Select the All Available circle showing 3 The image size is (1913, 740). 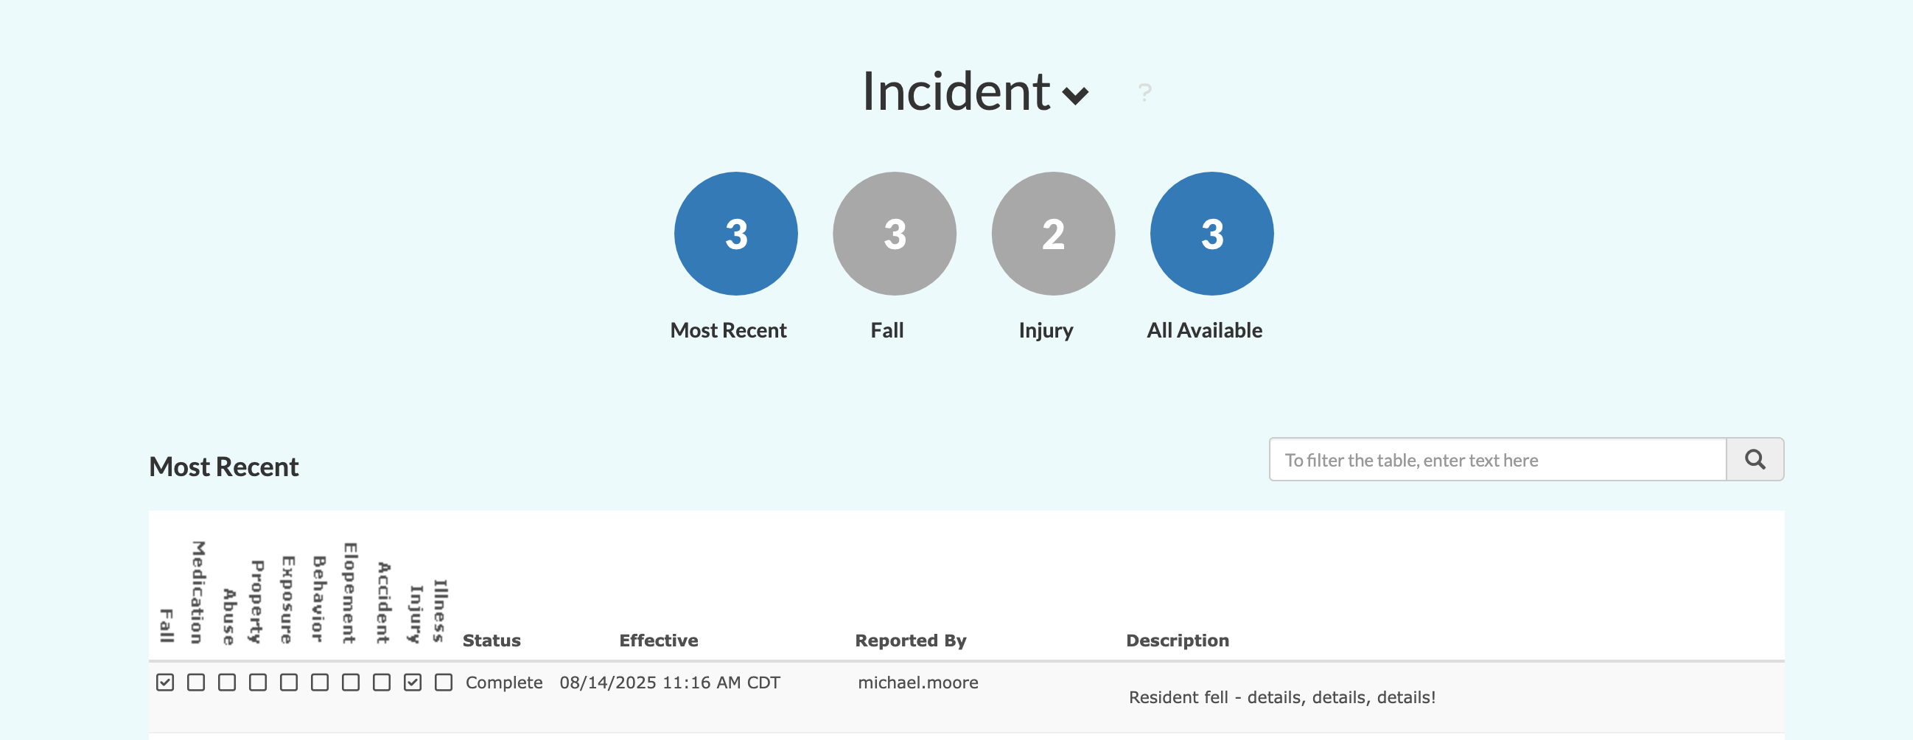coord(1212,234)
